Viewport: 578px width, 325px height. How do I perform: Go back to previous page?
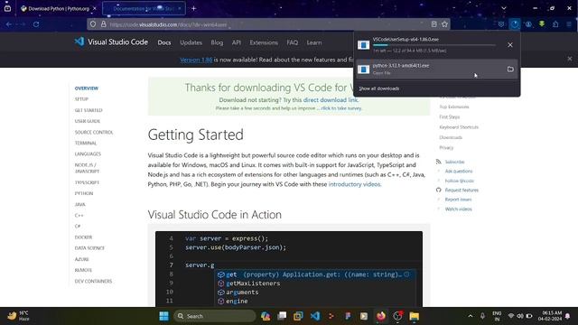(9, 24)
